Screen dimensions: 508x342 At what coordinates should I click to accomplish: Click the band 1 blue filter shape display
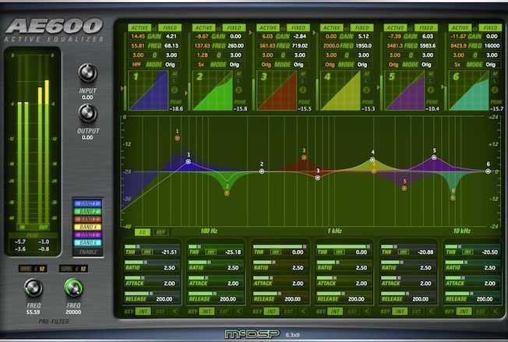(148, 90)
